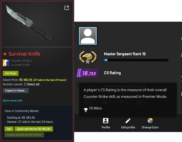This screenshot has height=142, width=182.
Task: Click the Master Sergeant eagle rank badge
Action: [88, 57]
